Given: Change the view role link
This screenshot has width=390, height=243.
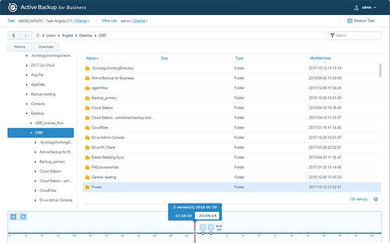Looking at the screenshot, I should (139, 21).
